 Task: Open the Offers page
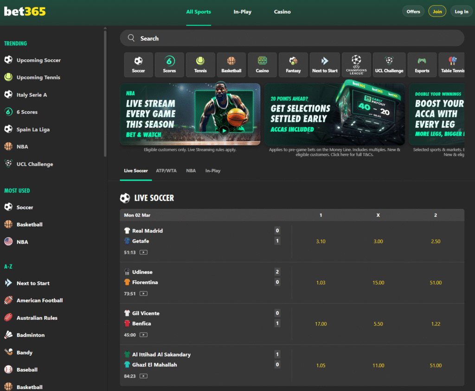[x=413, y=11]
